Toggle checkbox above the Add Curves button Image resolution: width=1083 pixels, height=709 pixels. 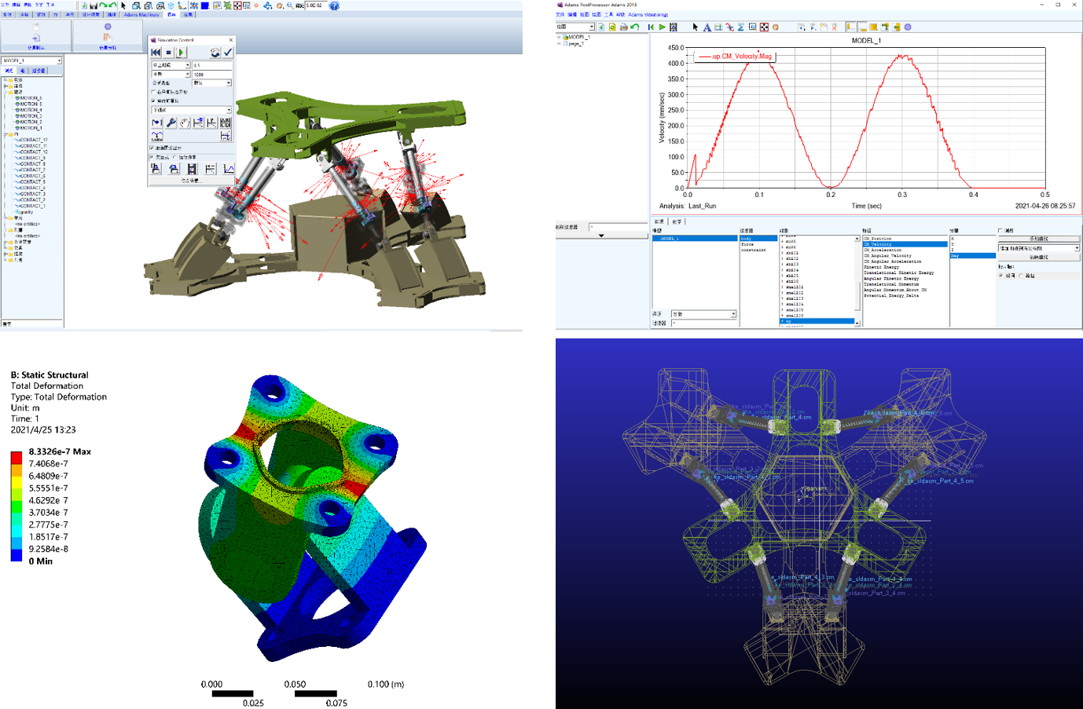[1000, 231]
